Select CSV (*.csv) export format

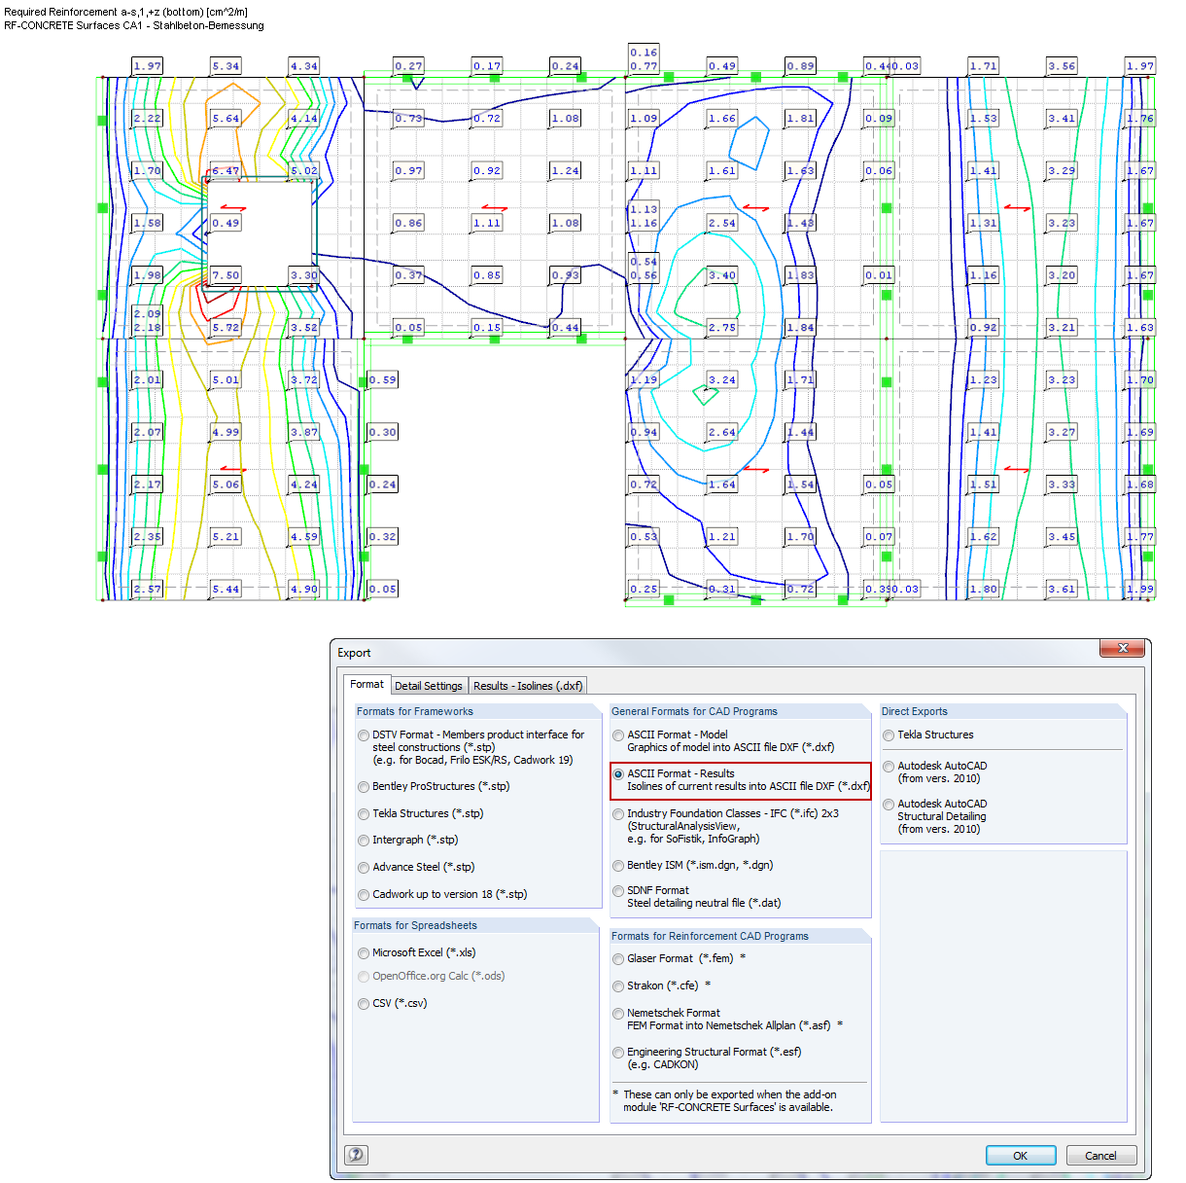(x=364, y=1004)
